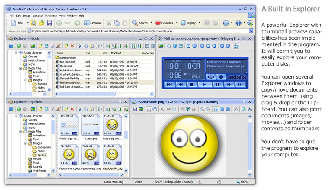329x190 pixels.
Task: Open the Help menu
Action: [81, 16]
